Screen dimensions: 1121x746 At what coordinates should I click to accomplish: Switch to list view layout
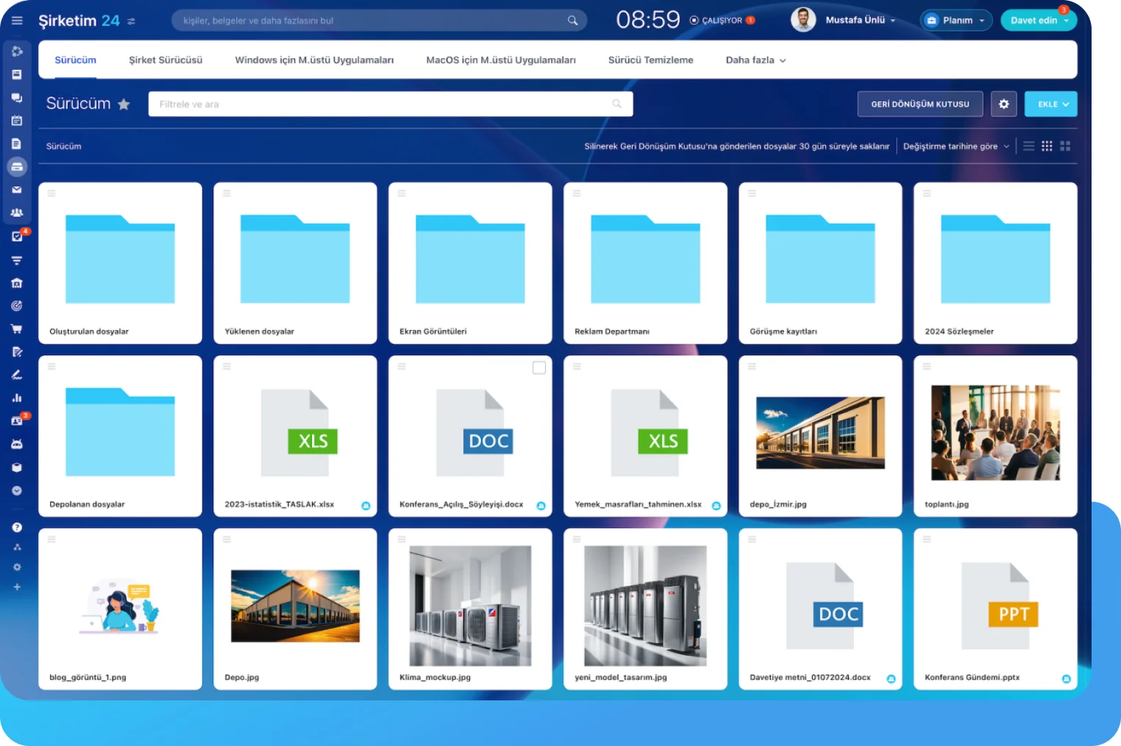[x=1028, y=146]
